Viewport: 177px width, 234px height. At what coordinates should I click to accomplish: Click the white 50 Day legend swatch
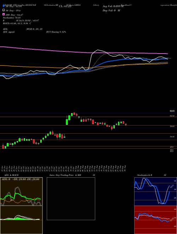4,10
